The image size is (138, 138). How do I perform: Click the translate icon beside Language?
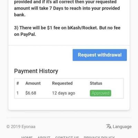[109, 127]
